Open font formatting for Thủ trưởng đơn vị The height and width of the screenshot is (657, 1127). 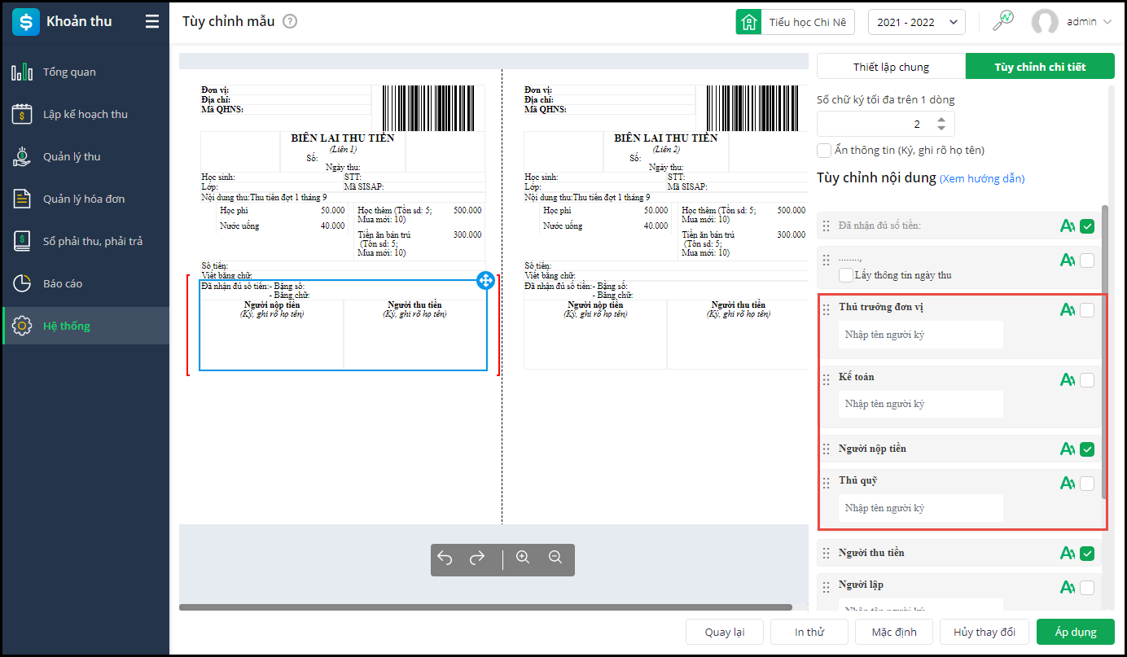point(1068,309)
